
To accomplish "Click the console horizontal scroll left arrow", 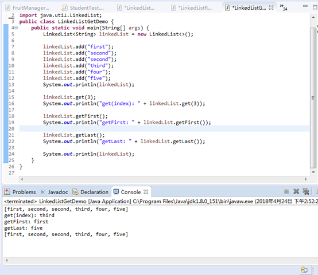I will 7,260.
